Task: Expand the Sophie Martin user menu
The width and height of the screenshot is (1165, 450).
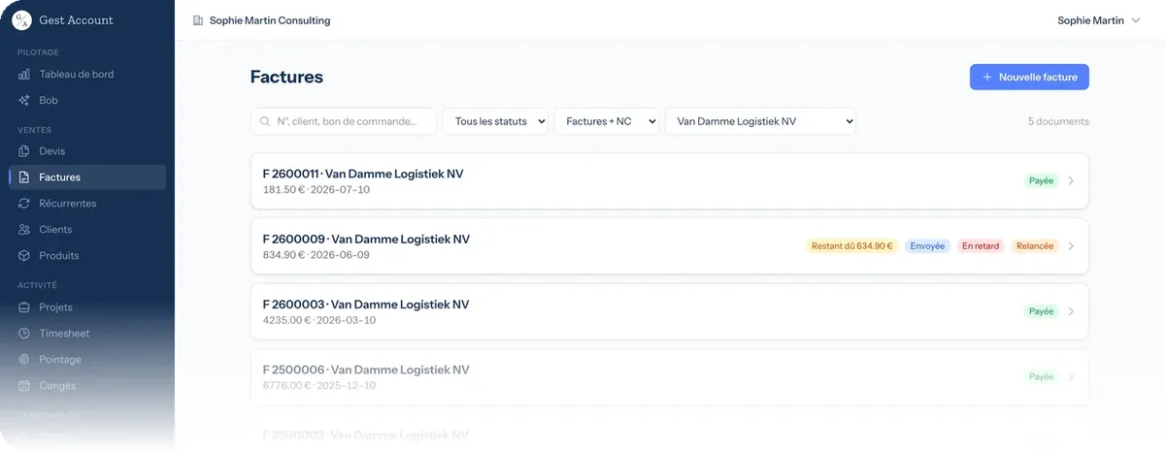Action: (1098, 20)
